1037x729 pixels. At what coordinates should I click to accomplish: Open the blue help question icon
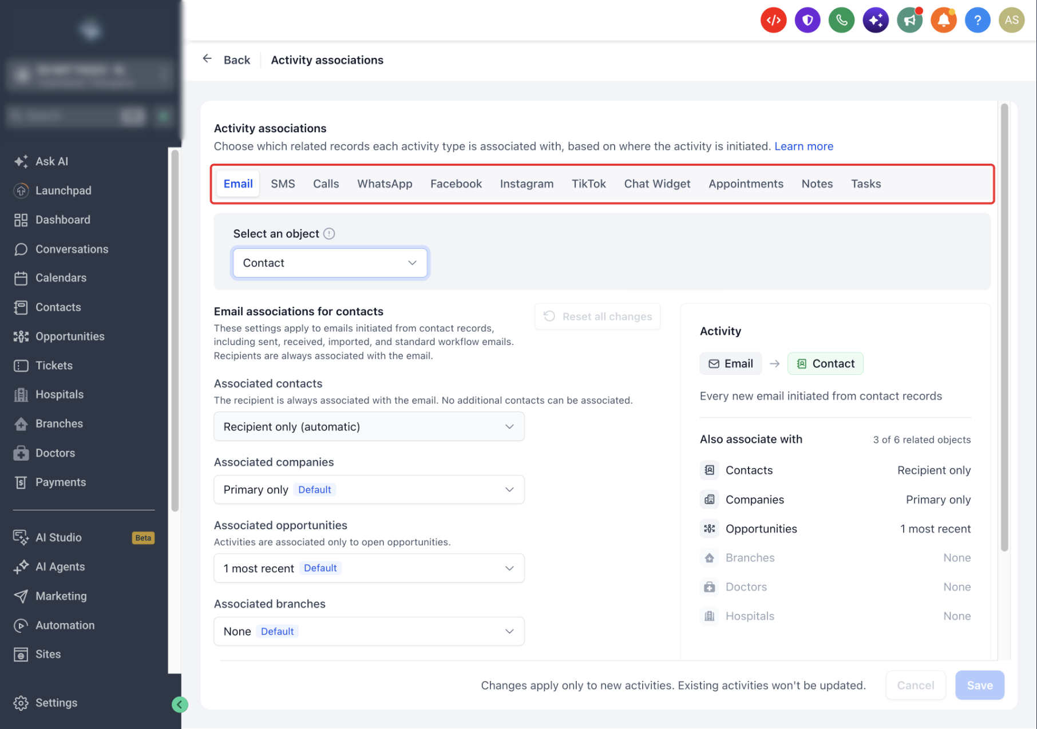pos(977,21)
